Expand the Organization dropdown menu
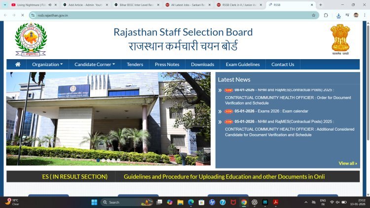The height and width of the screenshot is (208, 370). click(47, 65)
